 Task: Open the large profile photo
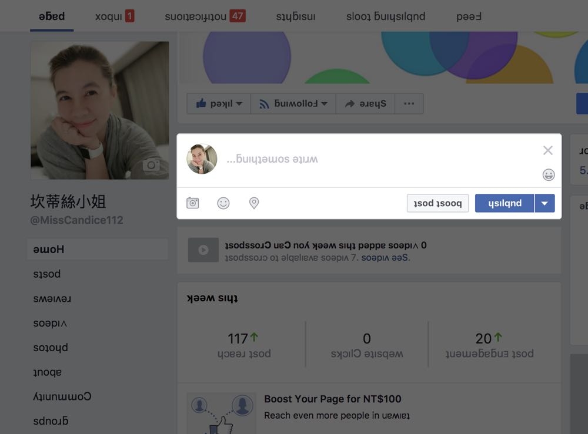tap(100, 110)
